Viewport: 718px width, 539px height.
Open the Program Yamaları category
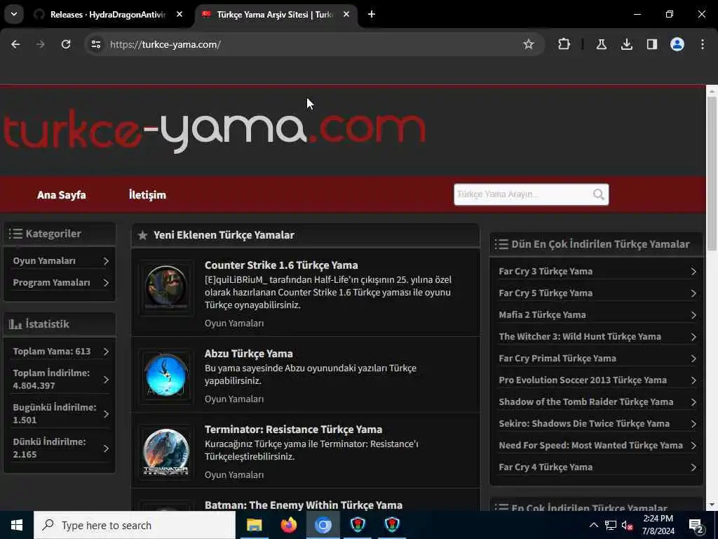tap(60, 282)
